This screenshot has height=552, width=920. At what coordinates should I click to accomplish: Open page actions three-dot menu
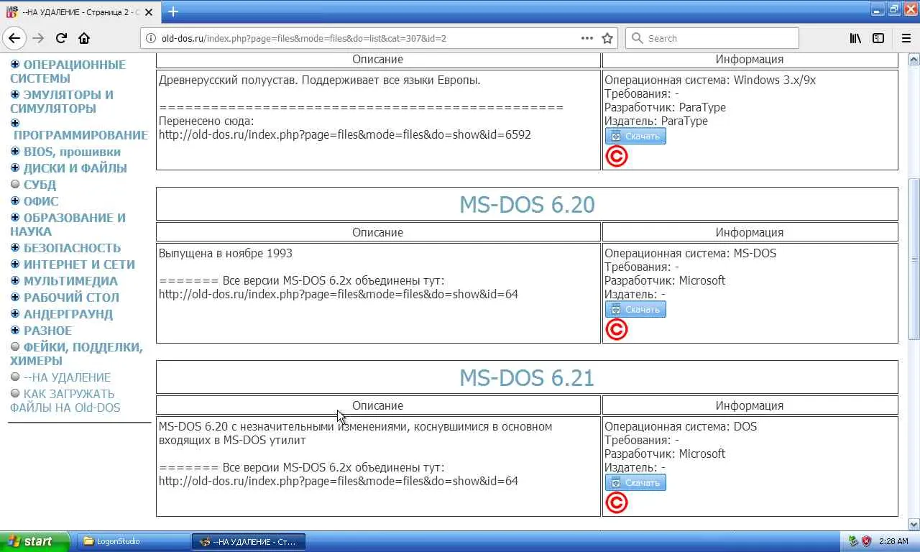587,38
